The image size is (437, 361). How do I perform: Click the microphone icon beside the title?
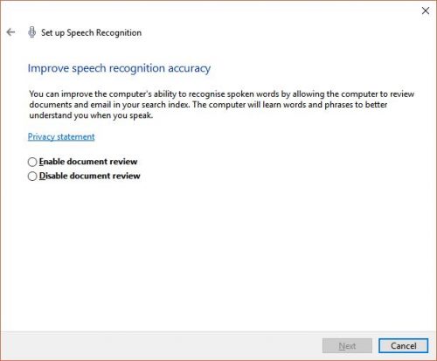tap(31, 32)
